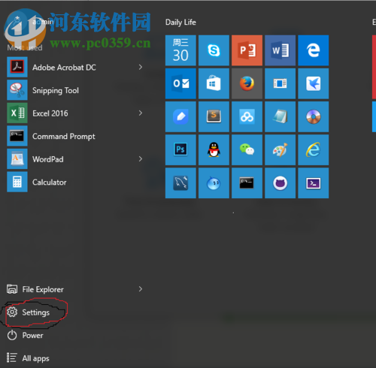This screenshot has height=368, width=376.
Task: Open the Baidu cloud tile with the white loops icon
Action: 247,116
